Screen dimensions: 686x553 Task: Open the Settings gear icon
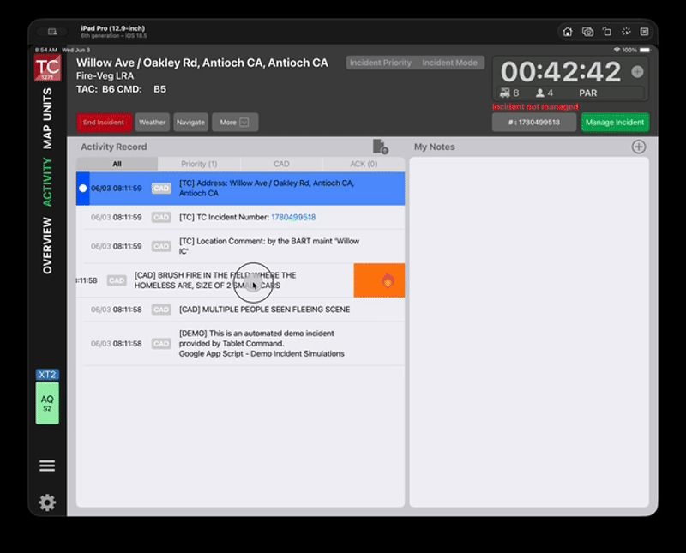click(x=47, y=502)
